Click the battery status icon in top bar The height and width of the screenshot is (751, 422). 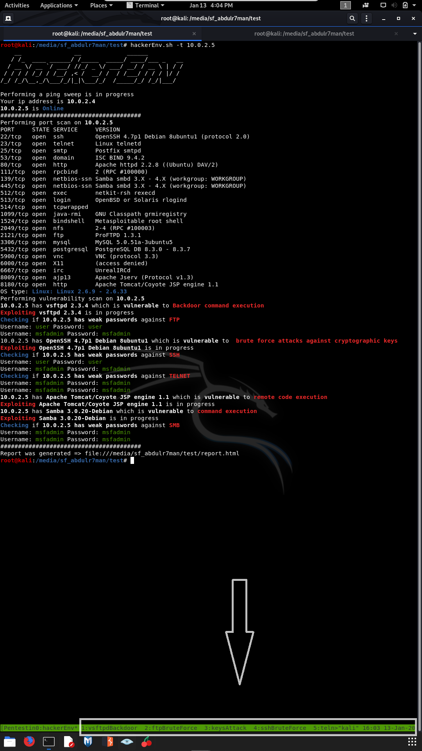(x=405, y=5)
